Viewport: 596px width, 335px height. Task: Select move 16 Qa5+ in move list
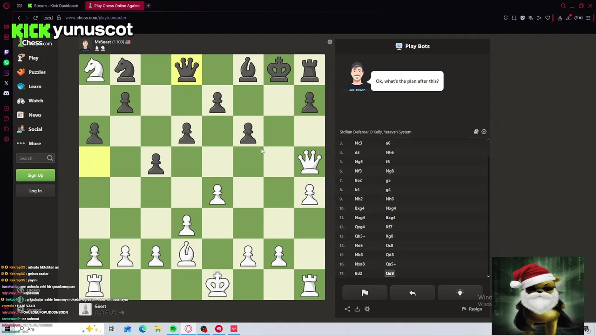coord(391,264)
